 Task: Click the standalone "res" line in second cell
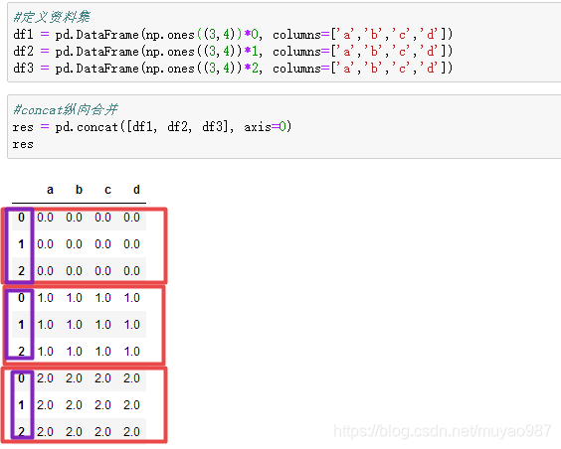[23, 144]
